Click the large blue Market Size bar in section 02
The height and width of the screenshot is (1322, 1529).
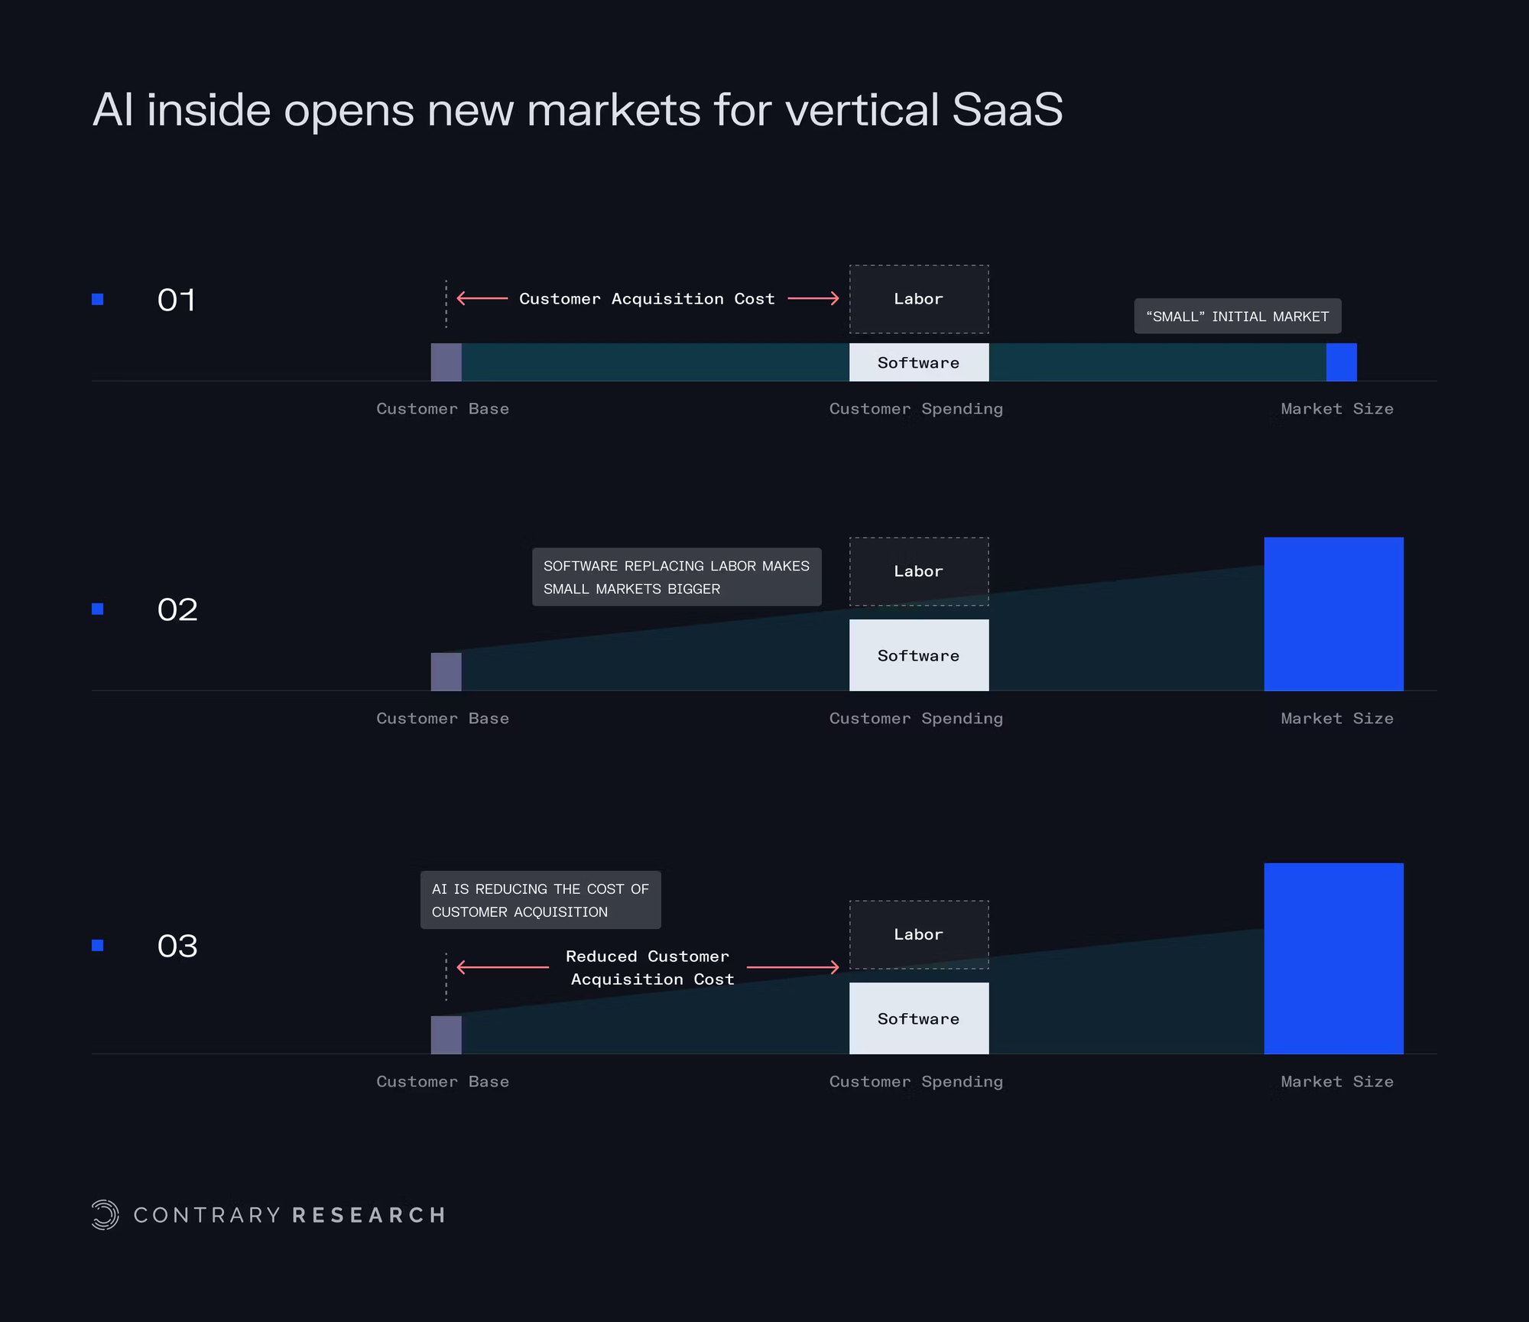point(1333,614)
